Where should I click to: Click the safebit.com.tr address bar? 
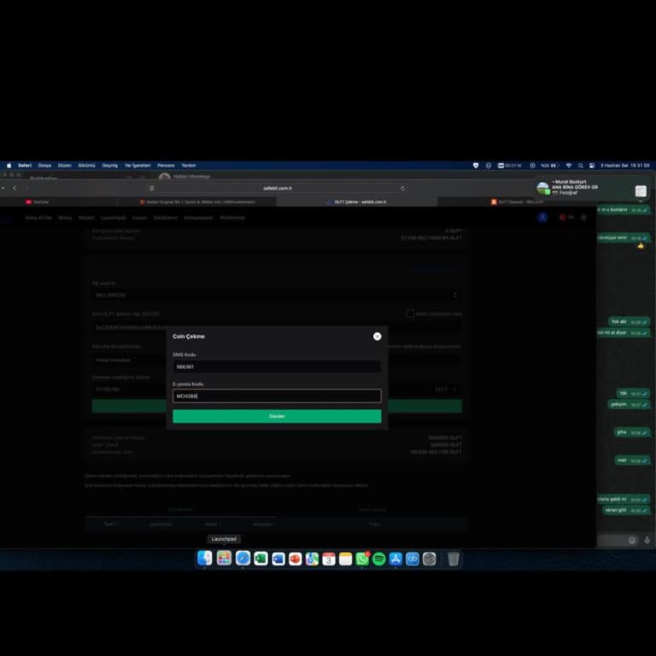click(277, 188)
